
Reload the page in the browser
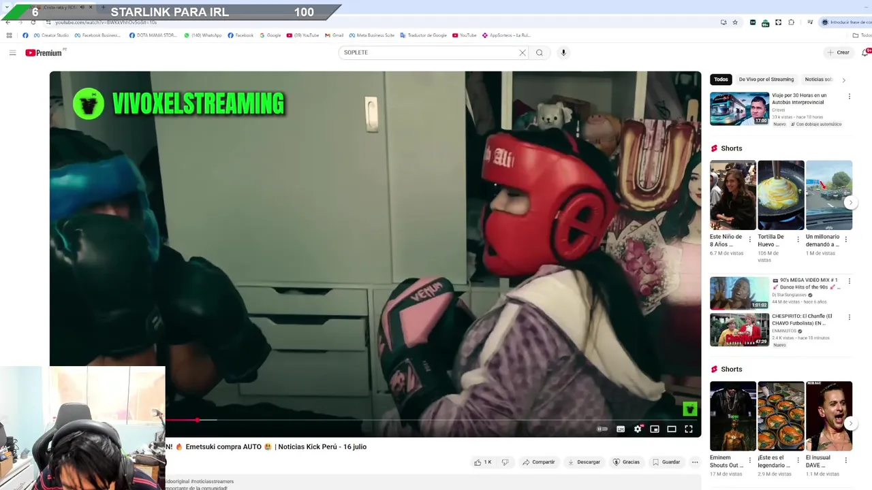[x=33, y=22]
